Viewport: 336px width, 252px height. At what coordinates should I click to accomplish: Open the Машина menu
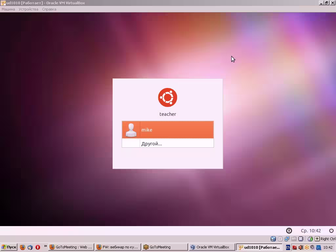pyautogui.click(x=8, y=9)
